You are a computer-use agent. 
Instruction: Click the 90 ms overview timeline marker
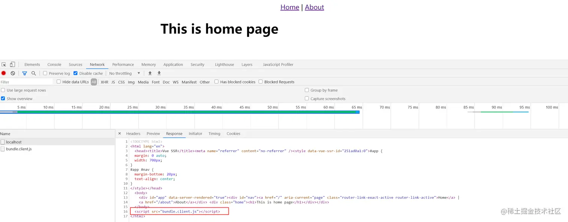497,107
